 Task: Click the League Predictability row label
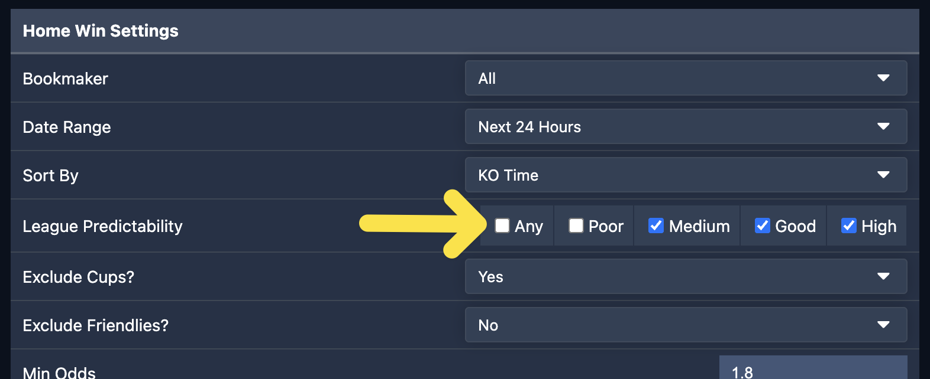102,226
